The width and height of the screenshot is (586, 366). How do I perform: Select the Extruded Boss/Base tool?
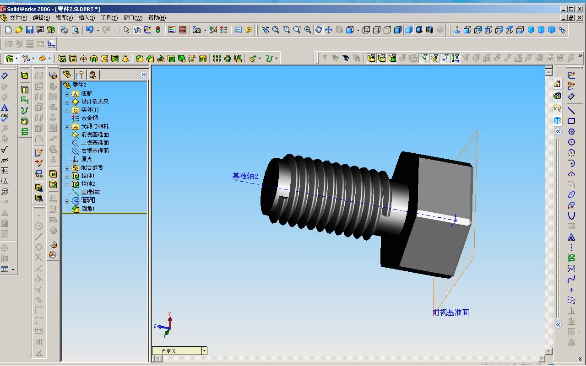(62, 59)
